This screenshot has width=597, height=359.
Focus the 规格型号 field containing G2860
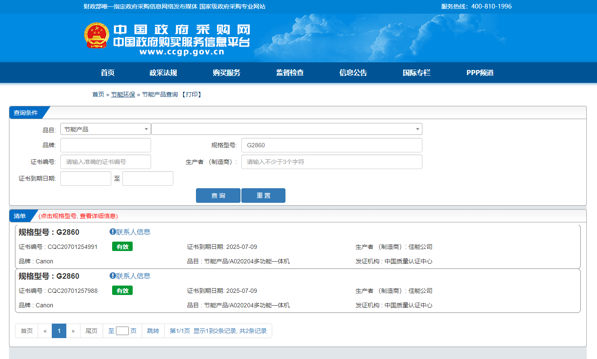tap(331, 145)
